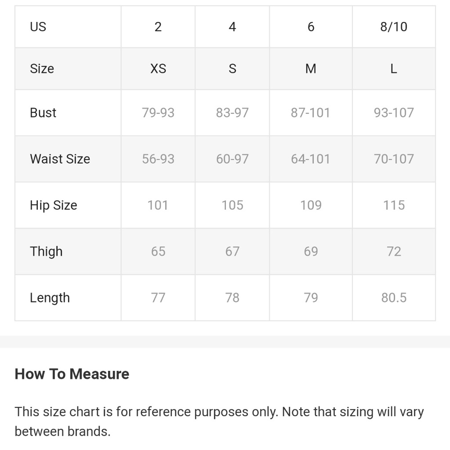The image size is (450, 450).
Task: Click the 8/10 US size cell
Action: (x=394, y=27)
